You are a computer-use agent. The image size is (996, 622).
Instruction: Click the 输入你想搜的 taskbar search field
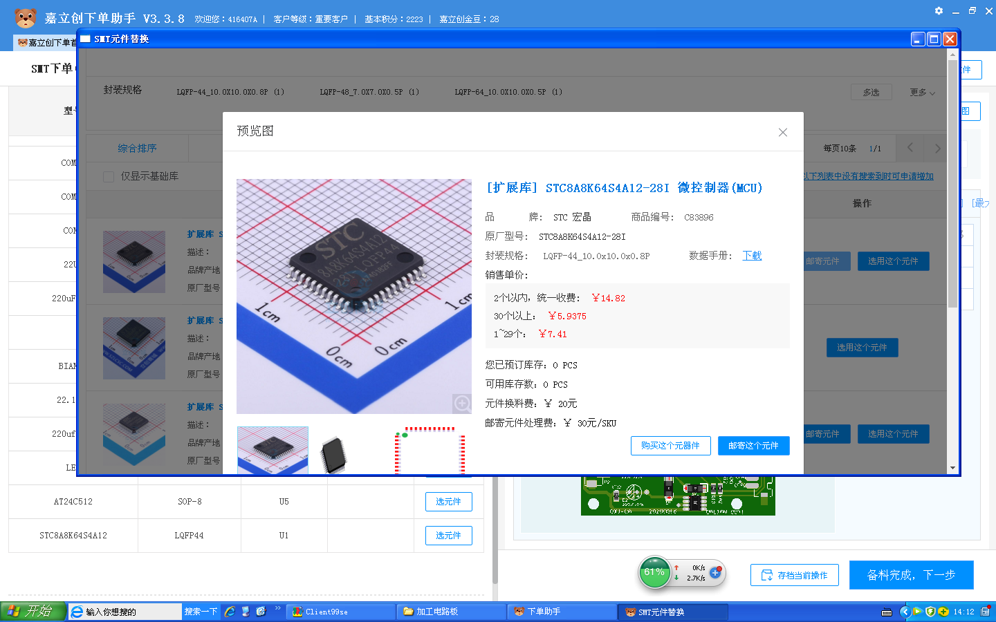[124, 612]
